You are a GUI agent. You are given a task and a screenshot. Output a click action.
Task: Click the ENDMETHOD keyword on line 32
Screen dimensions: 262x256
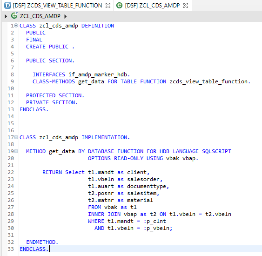41,242
